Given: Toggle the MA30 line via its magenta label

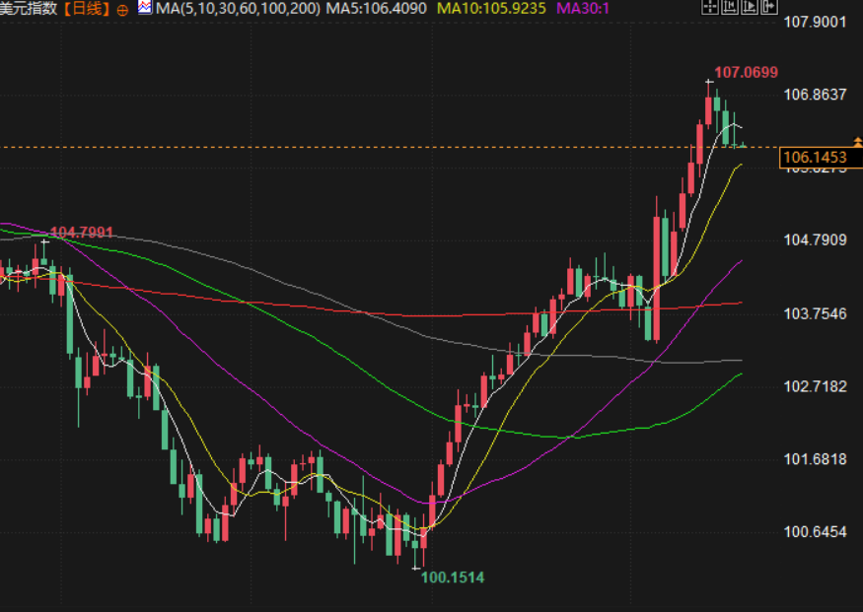Looking at the screenshot, I should coord(583,9).
